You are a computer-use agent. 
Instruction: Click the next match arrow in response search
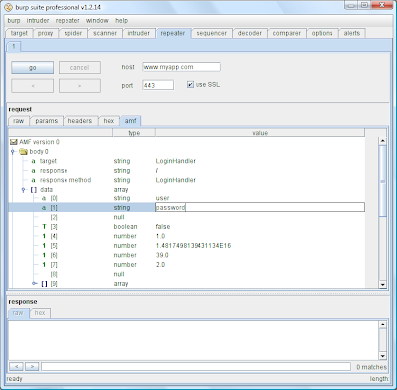click(x=32, y=366)
